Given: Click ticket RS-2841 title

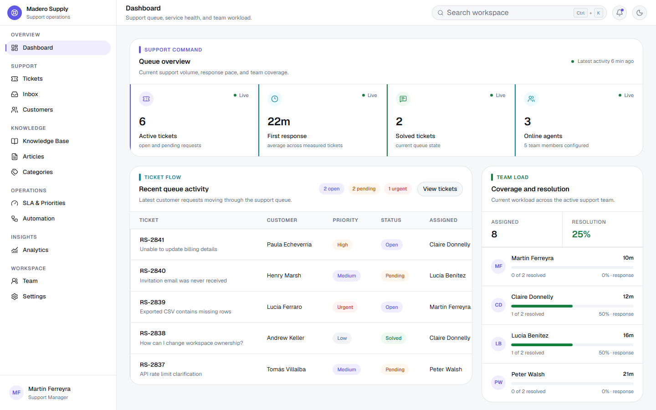Looking at the screenshot, I should click(x=152, y=240).
